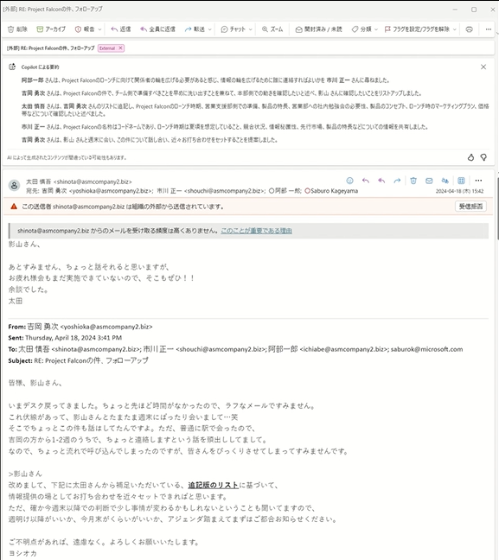The height and width of the screenshot is (560, 499).
Task: Reply to all with 全員に返信
Action: [x=157, y=29]
